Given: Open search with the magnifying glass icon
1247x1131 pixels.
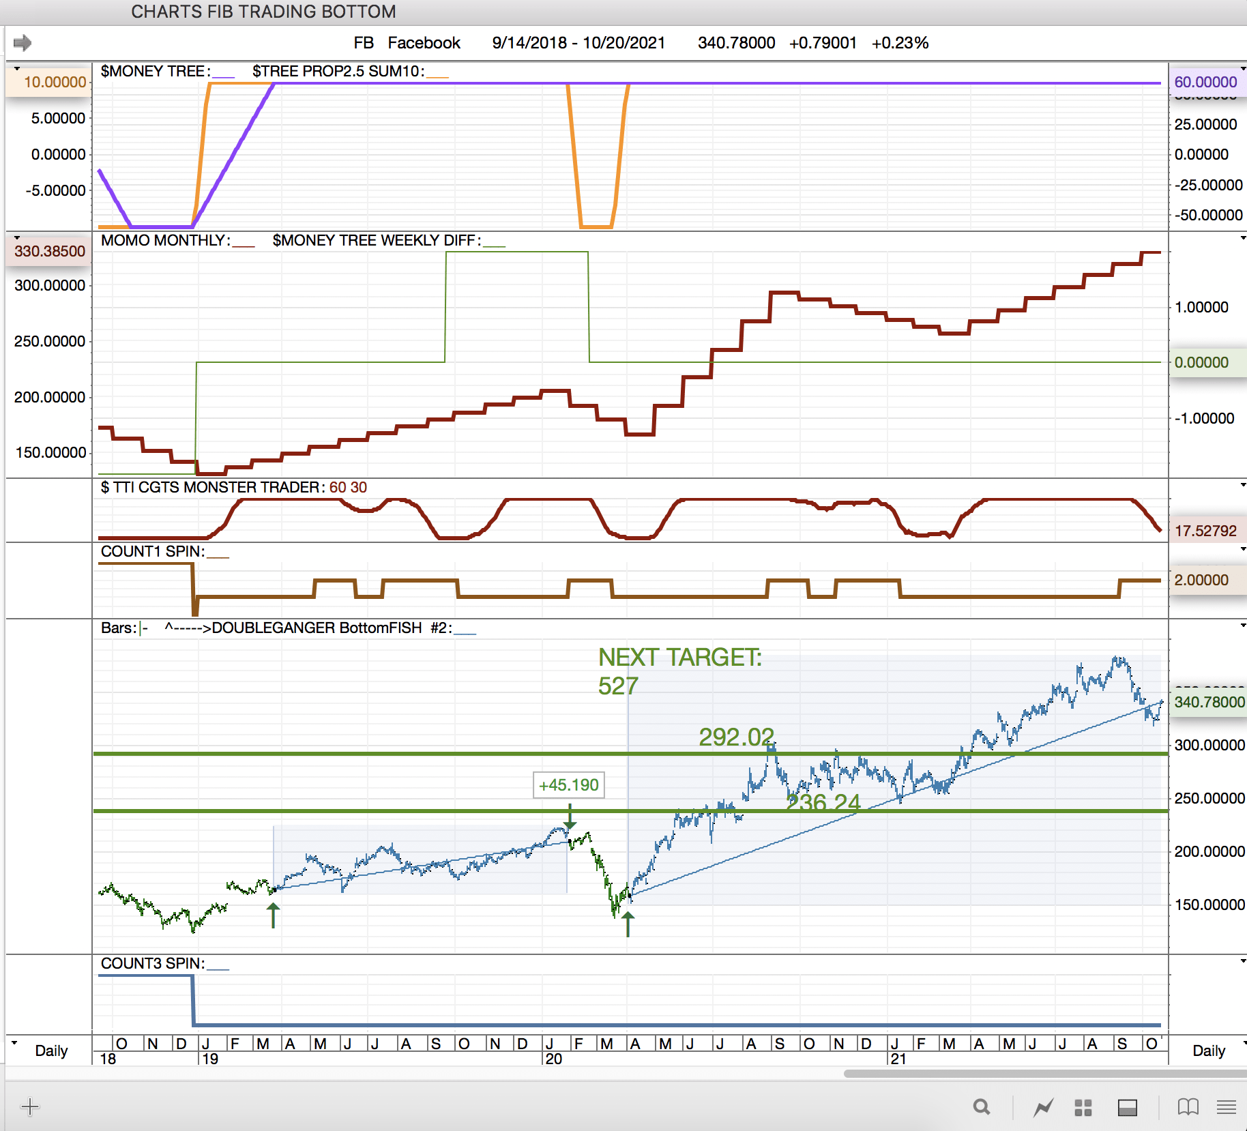Looking at the screenshot, I should point(982,1107).
